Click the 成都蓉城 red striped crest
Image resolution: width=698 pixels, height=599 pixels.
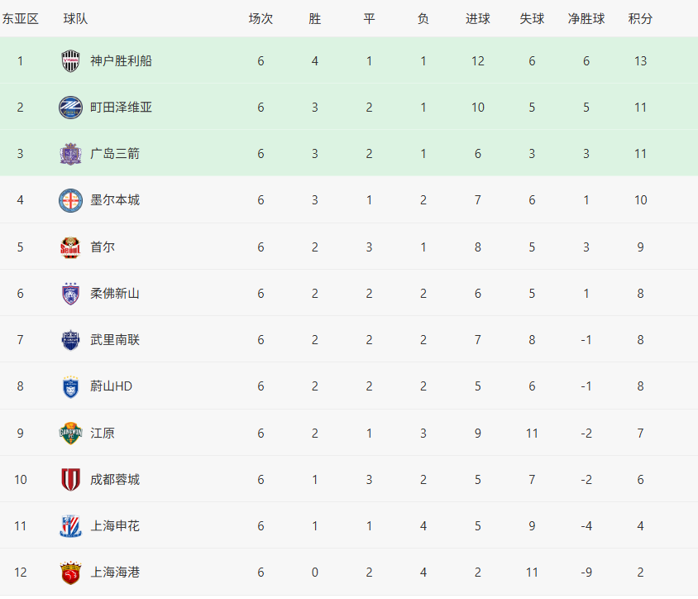click(70, 479)
